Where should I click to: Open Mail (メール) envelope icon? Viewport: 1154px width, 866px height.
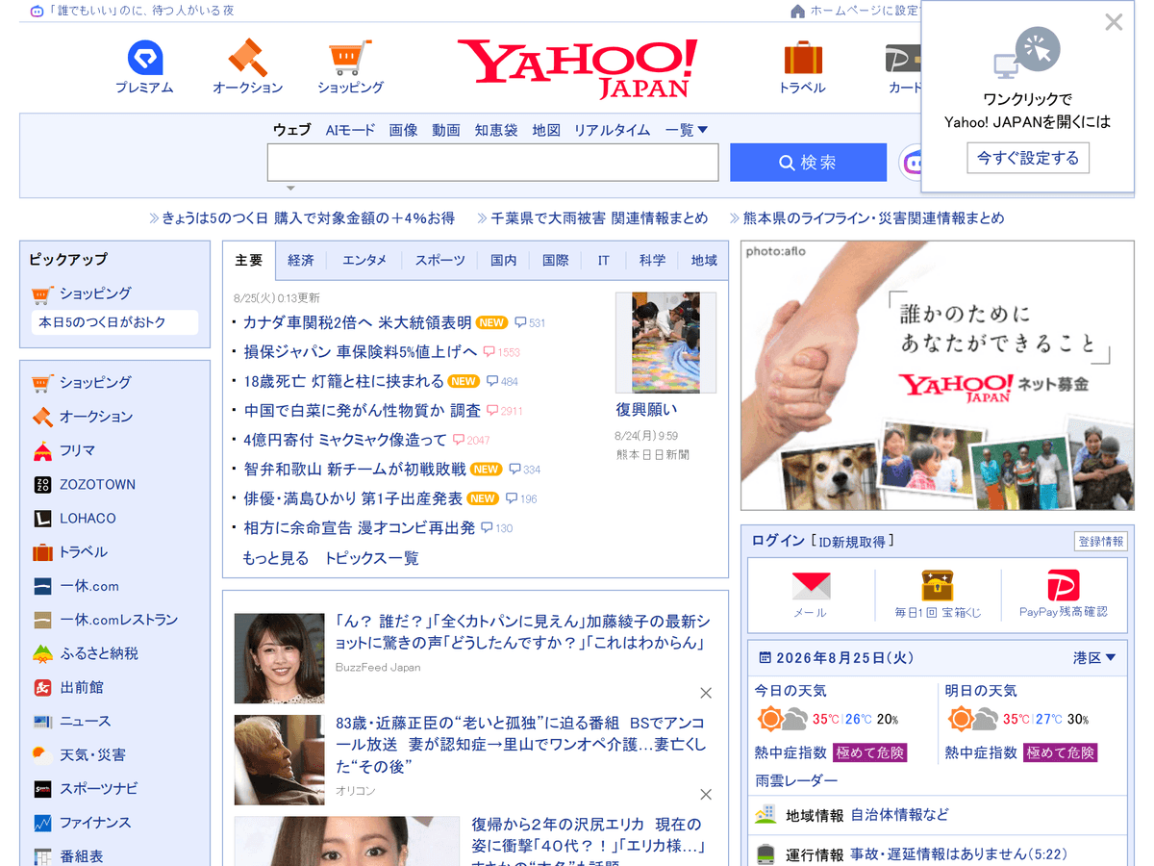tap(811, 586)
